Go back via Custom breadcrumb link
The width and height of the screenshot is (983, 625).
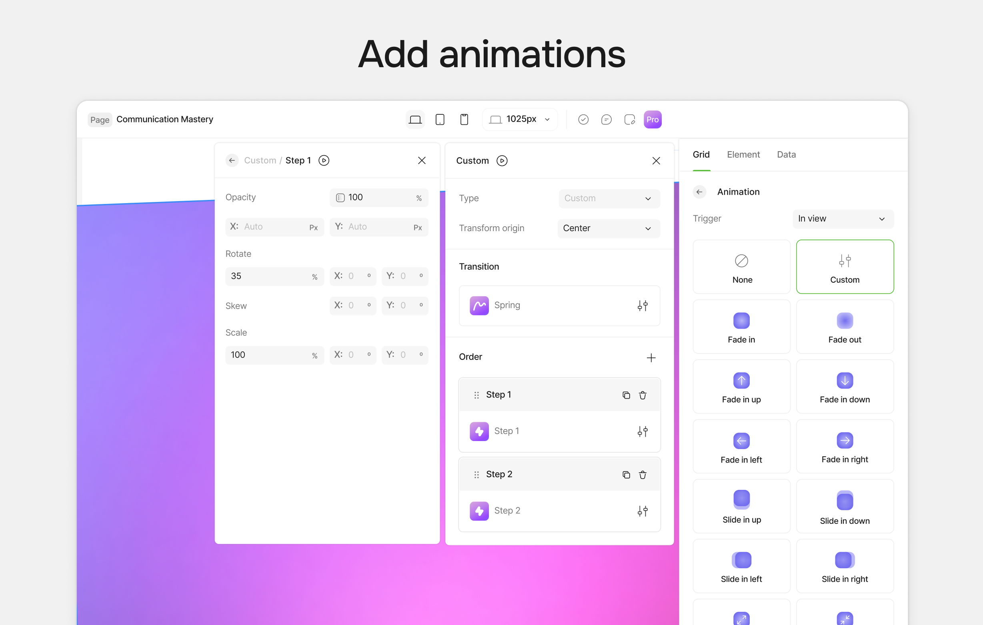click(260, 160)
